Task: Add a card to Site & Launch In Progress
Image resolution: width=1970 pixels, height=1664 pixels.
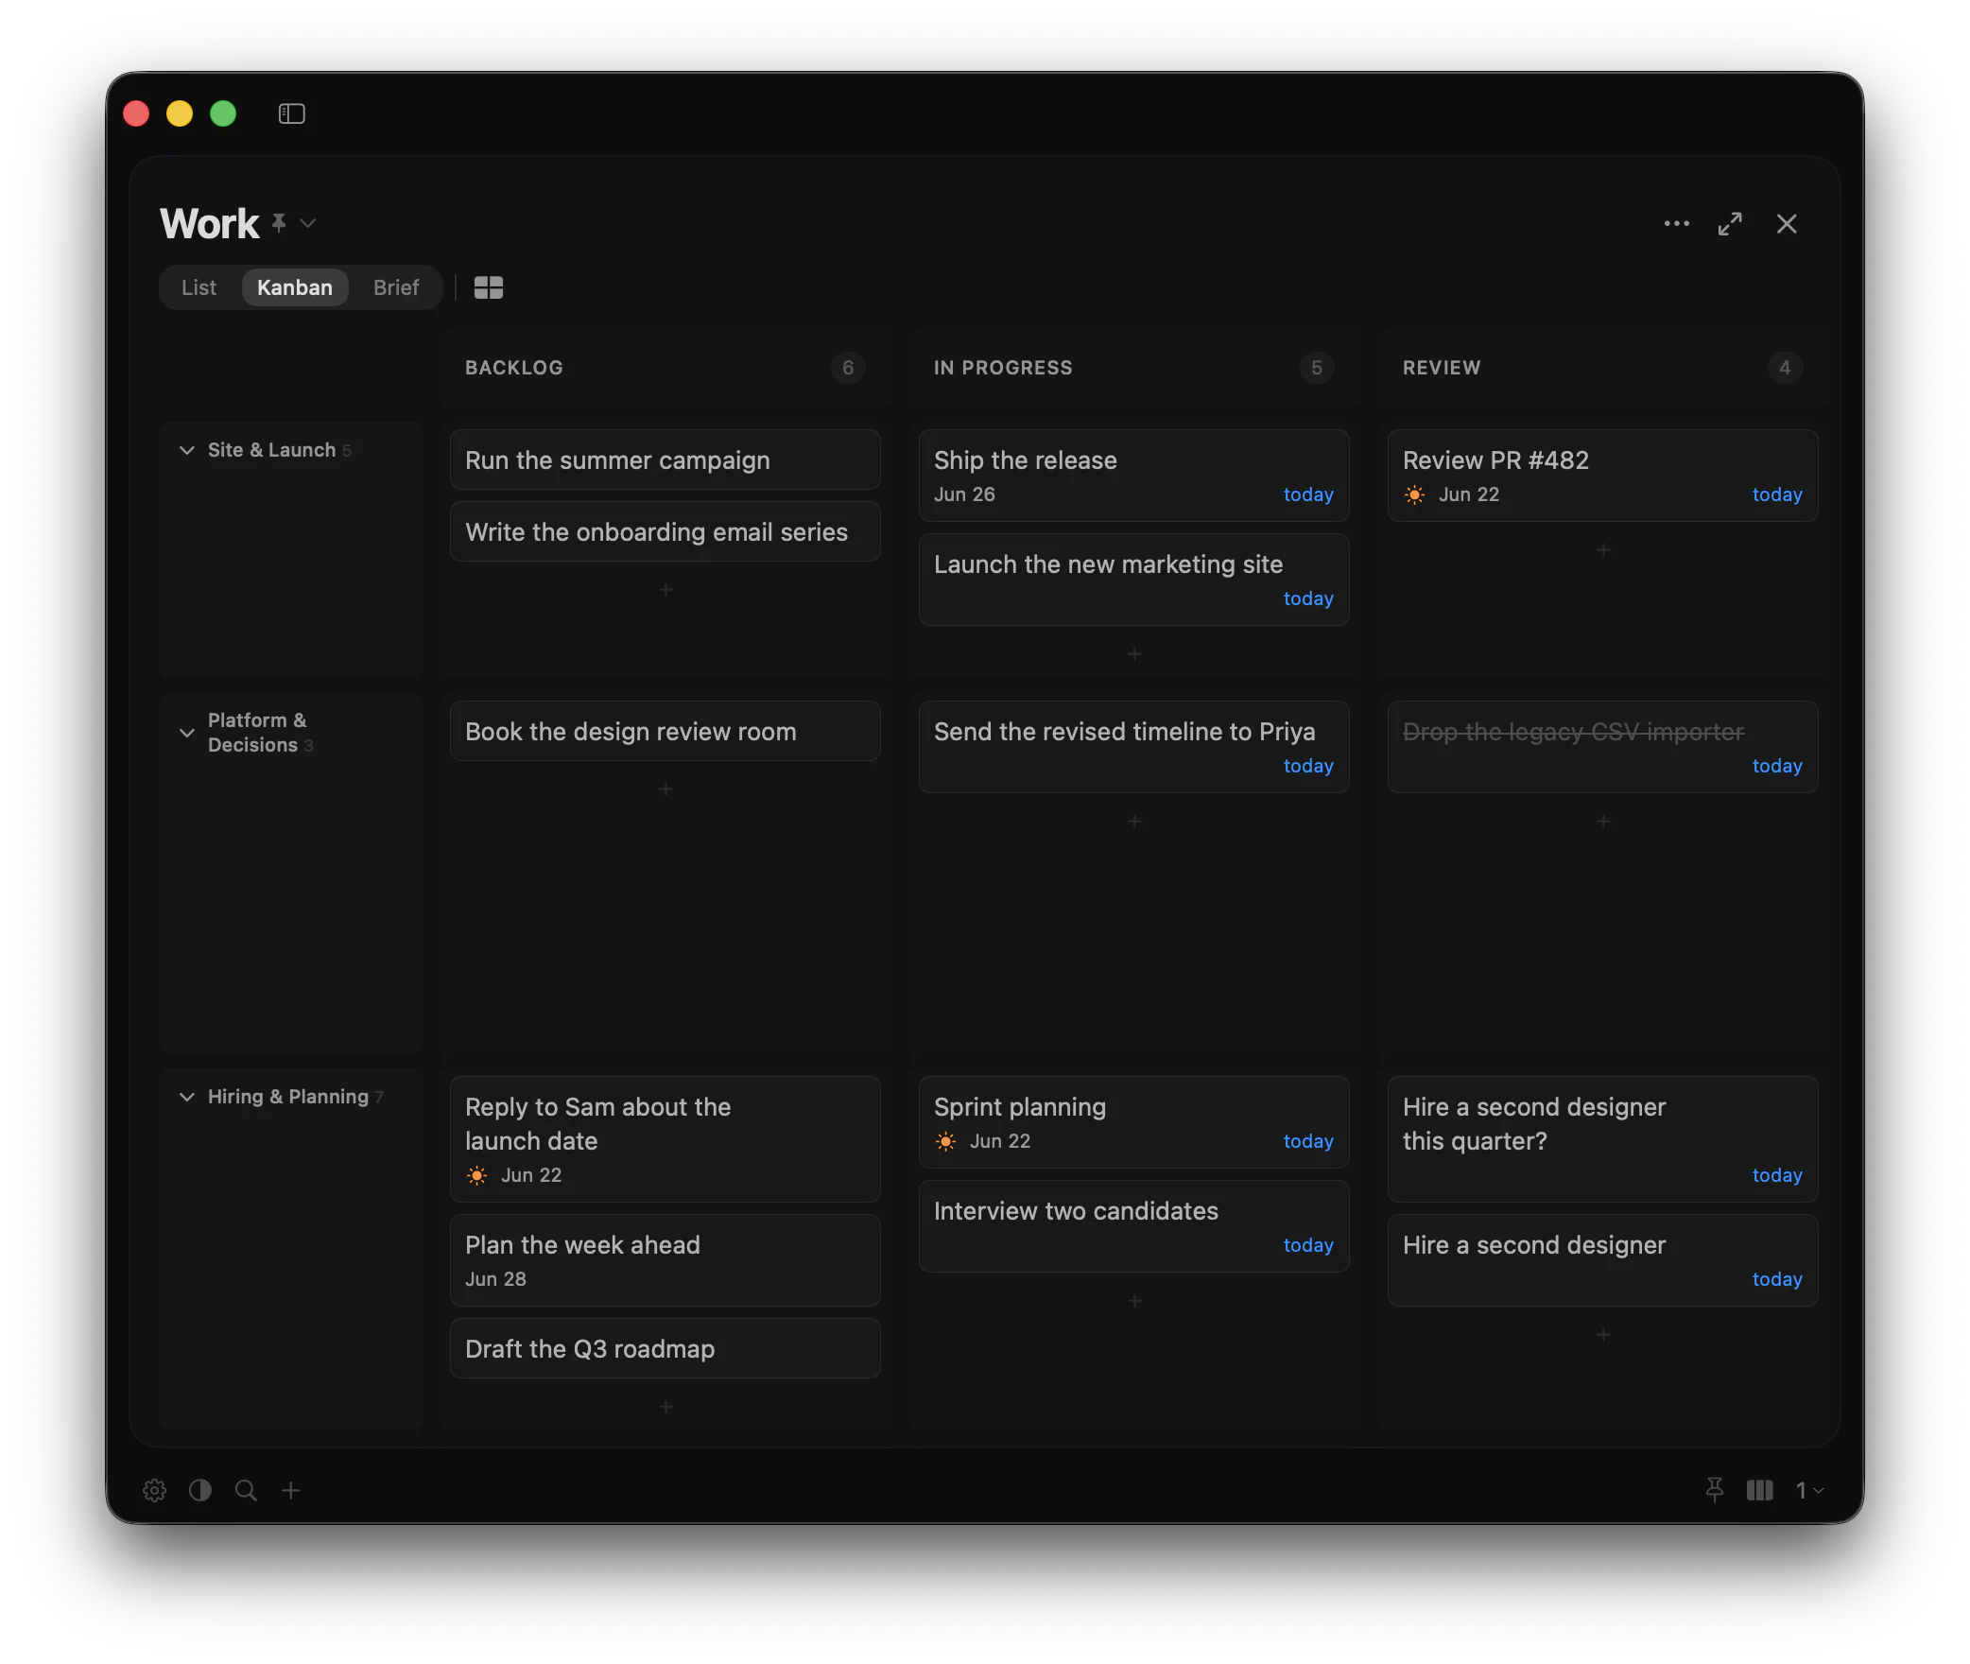Action: tap(1134, 654)
